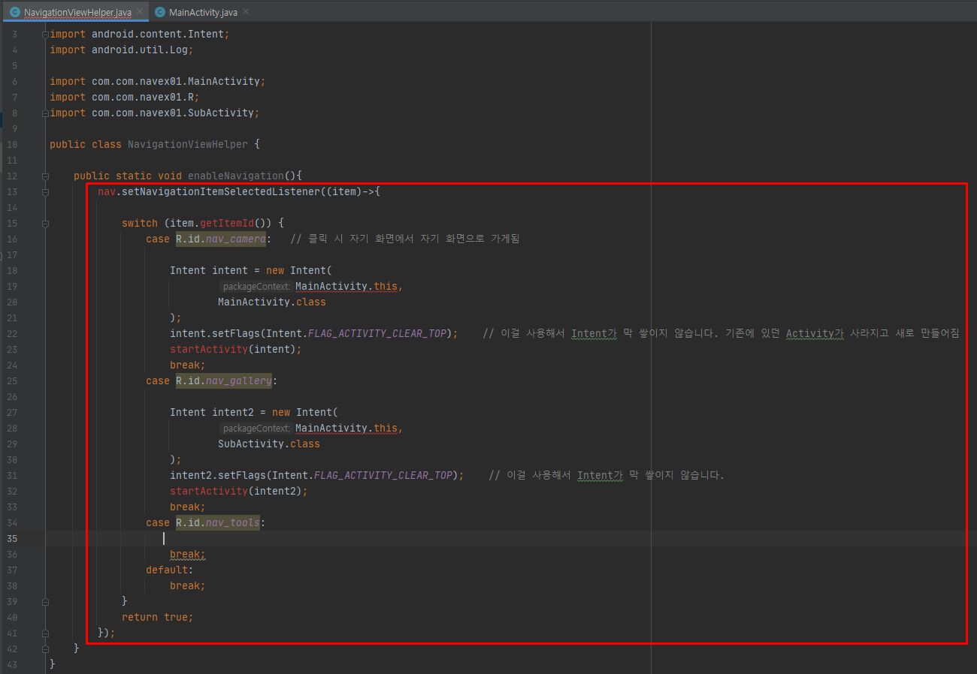The height and width of the screenshot is (674, 977).
Task: Click the Korean comment on line 31
Action: [x=606, y=476]
